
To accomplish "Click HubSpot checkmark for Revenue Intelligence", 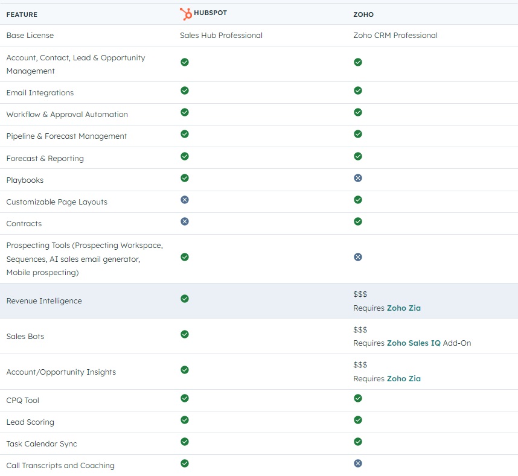I will pos(185,299).
